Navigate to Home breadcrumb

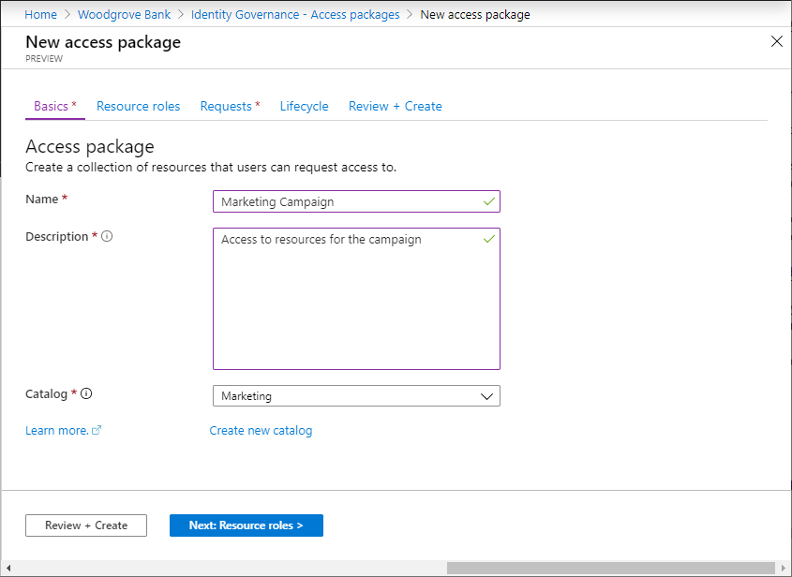pyautogui.click(x=40, y=15)
